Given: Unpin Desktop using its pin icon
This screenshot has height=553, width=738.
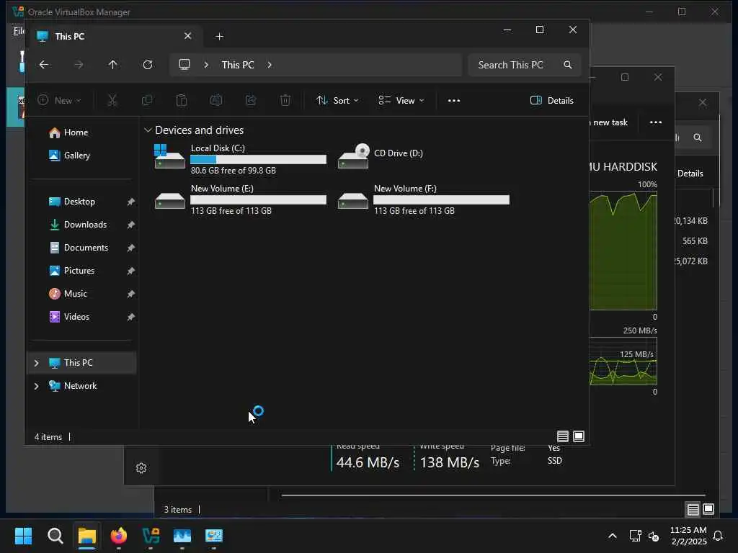Looking at the screenshot, I should pos(131,202).
